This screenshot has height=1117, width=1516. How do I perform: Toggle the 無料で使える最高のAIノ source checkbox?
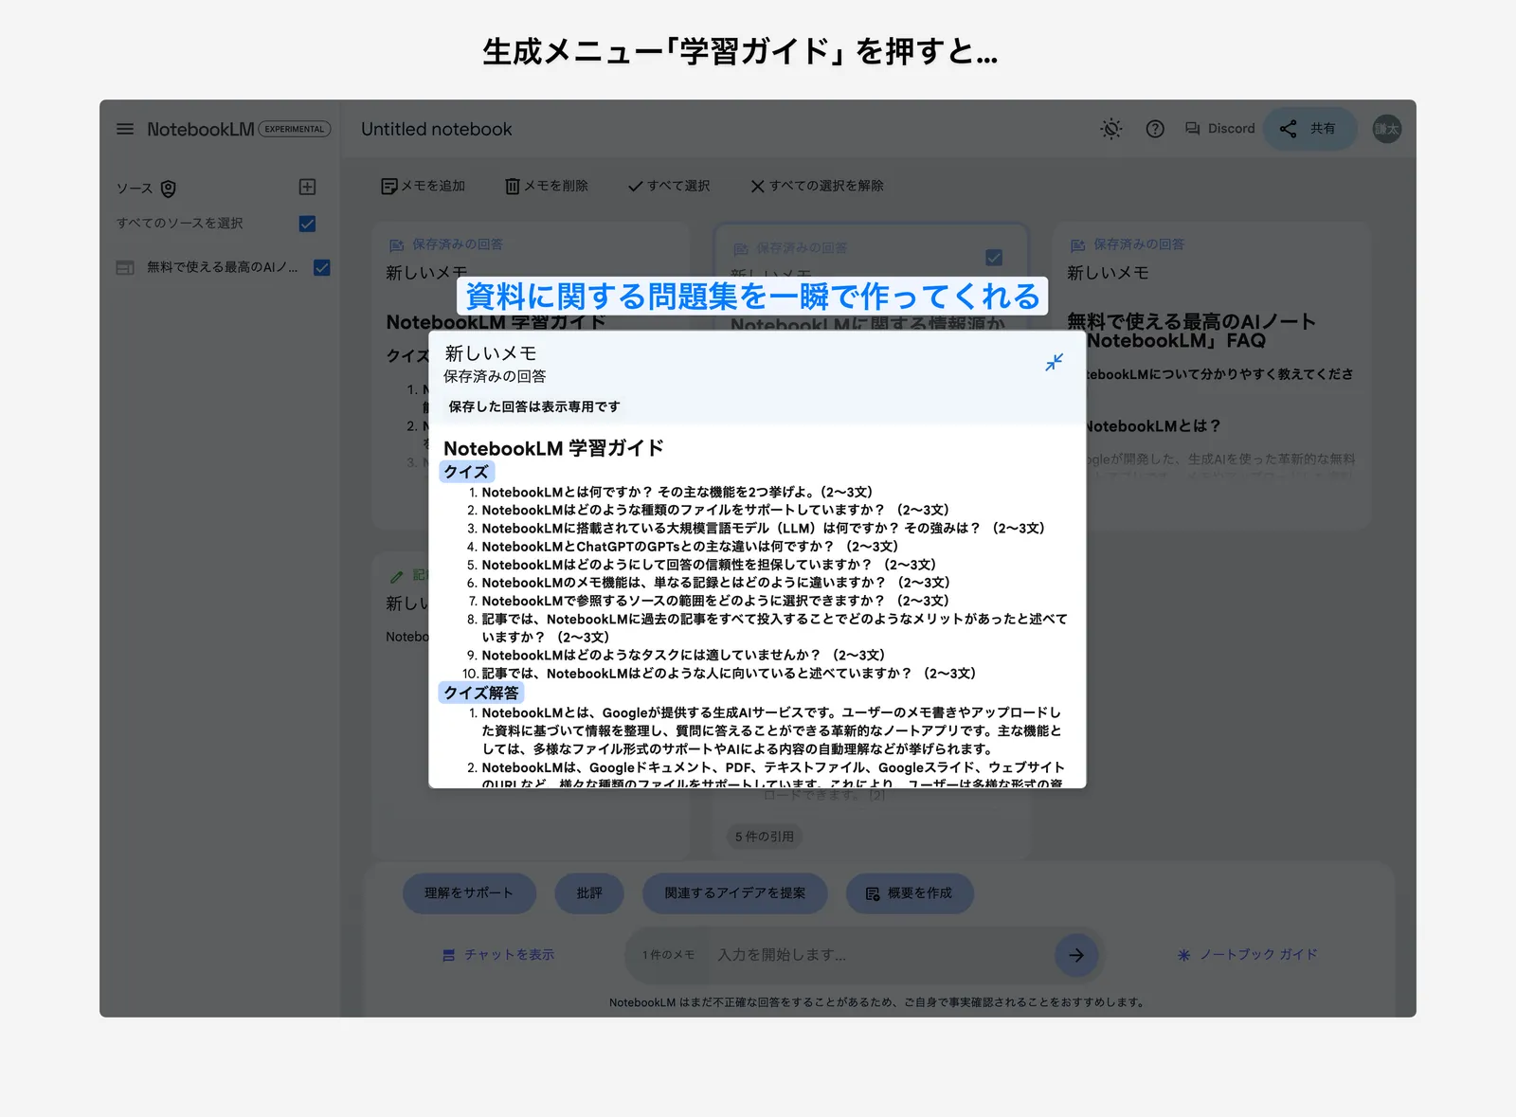click(x=322, y=267)
